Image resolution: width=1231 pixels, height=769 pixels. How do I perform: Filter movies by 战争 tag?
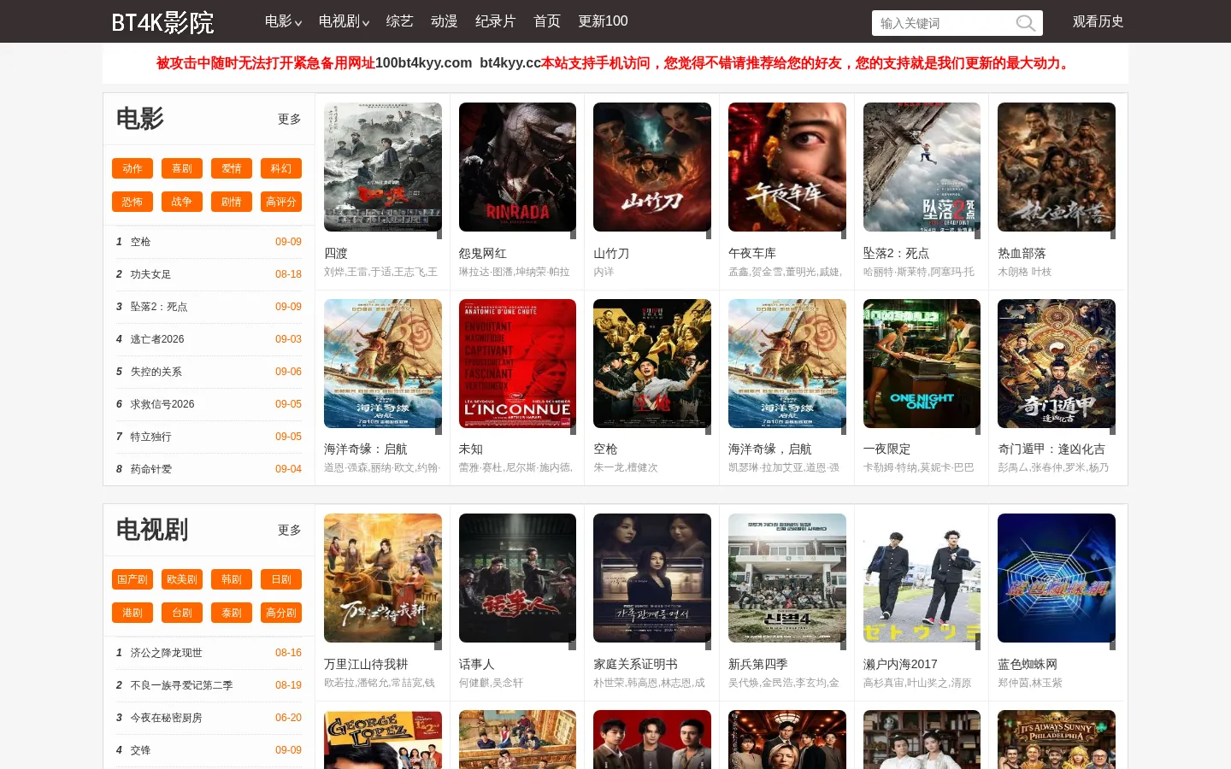(x=182, y=202)
